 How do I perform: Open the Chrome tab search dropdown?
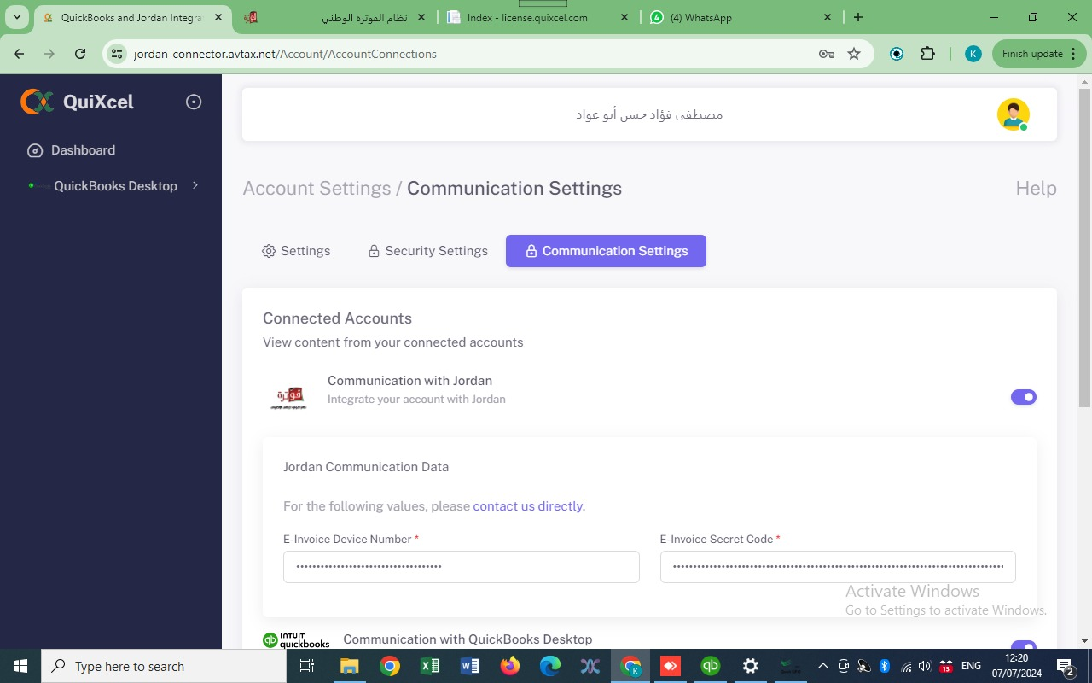pyautogui.click(x=17, y=17)
